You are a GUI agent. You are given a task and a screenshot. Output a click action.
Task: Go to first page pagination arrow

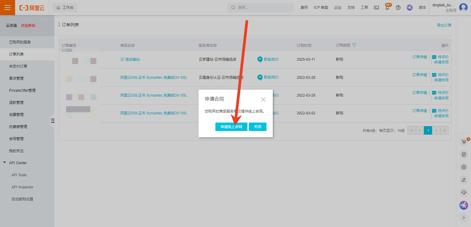(411, 130)
